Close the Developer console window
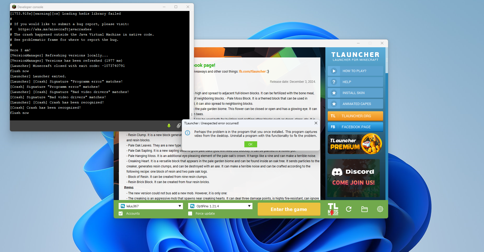Screen dimensions: 484x252 click(188, 7)
